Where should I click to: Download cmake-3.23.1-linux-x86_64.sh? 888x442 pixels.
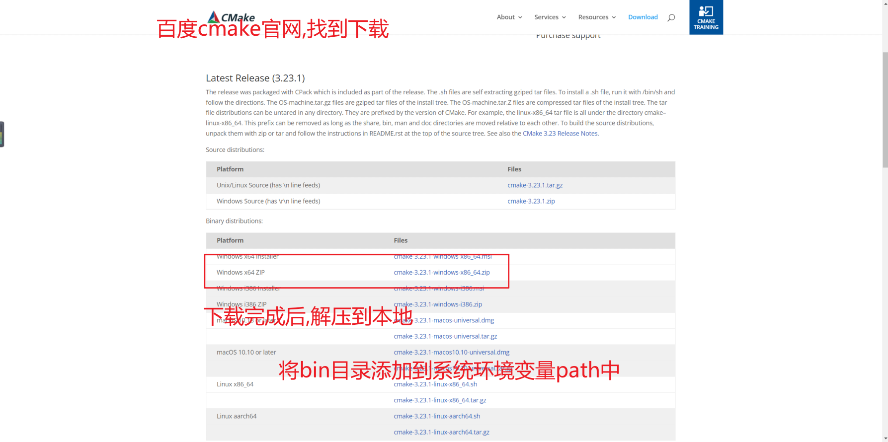(435, 384)
